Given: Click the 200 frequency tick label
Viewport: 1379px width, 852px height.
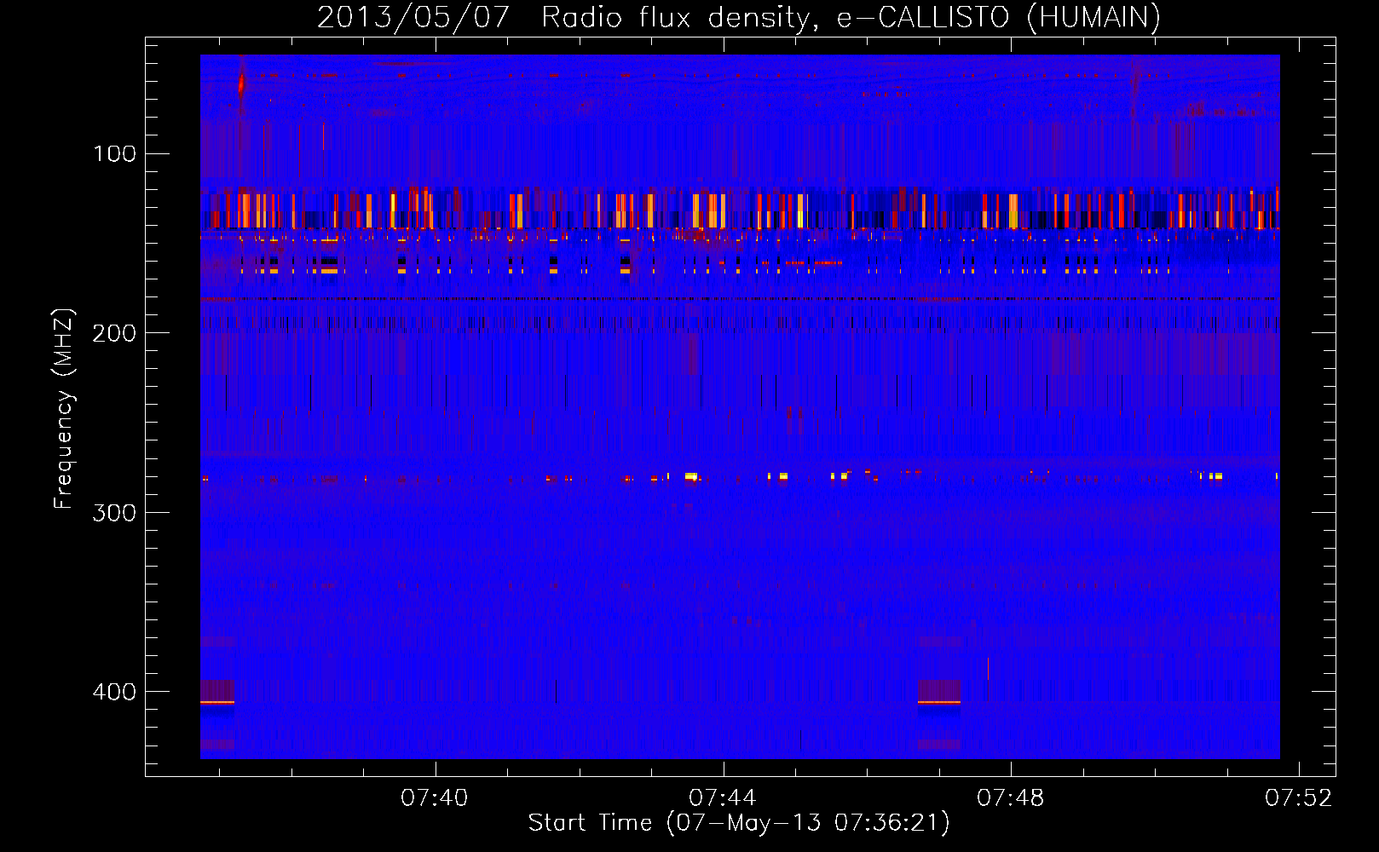Looking at the screenshot, I should coord(114,333).
